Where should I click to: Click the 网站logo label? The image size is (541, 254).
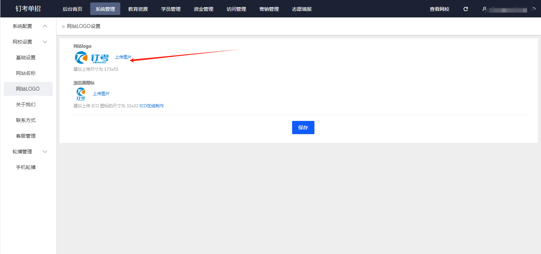click(x=82, y=46)
